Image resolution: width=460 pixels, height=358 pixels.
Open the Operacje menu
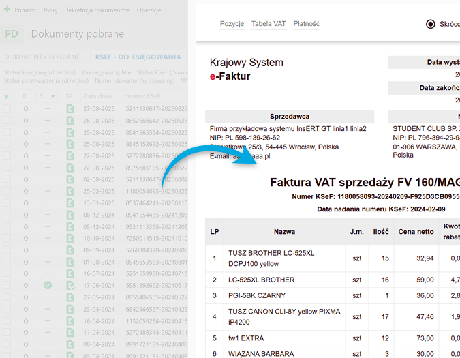coord(149,10)
